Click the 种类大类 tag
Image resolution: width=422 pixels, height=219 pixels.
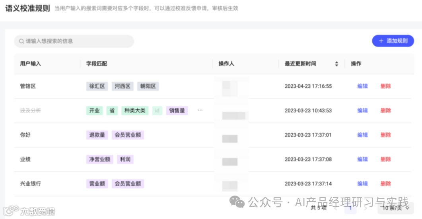[135, 110]
